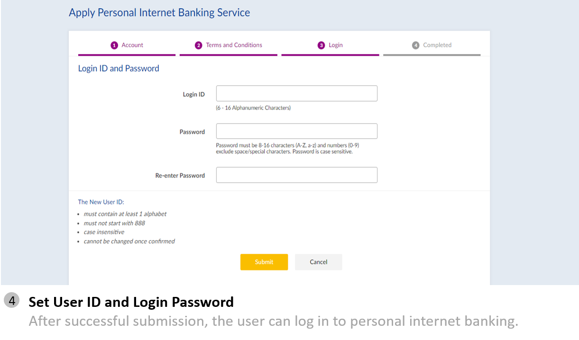The width and height of the screenshot is (579, 340).
Task: Open the Terms and Conditions step label
Action: point(234,45)
